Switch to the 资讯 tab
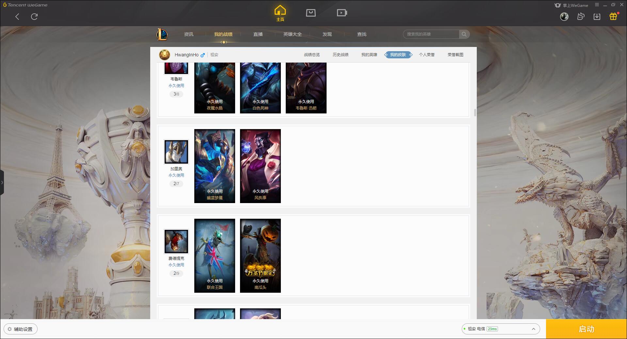This screenshot has height=339, width=627. pos(189,34)
